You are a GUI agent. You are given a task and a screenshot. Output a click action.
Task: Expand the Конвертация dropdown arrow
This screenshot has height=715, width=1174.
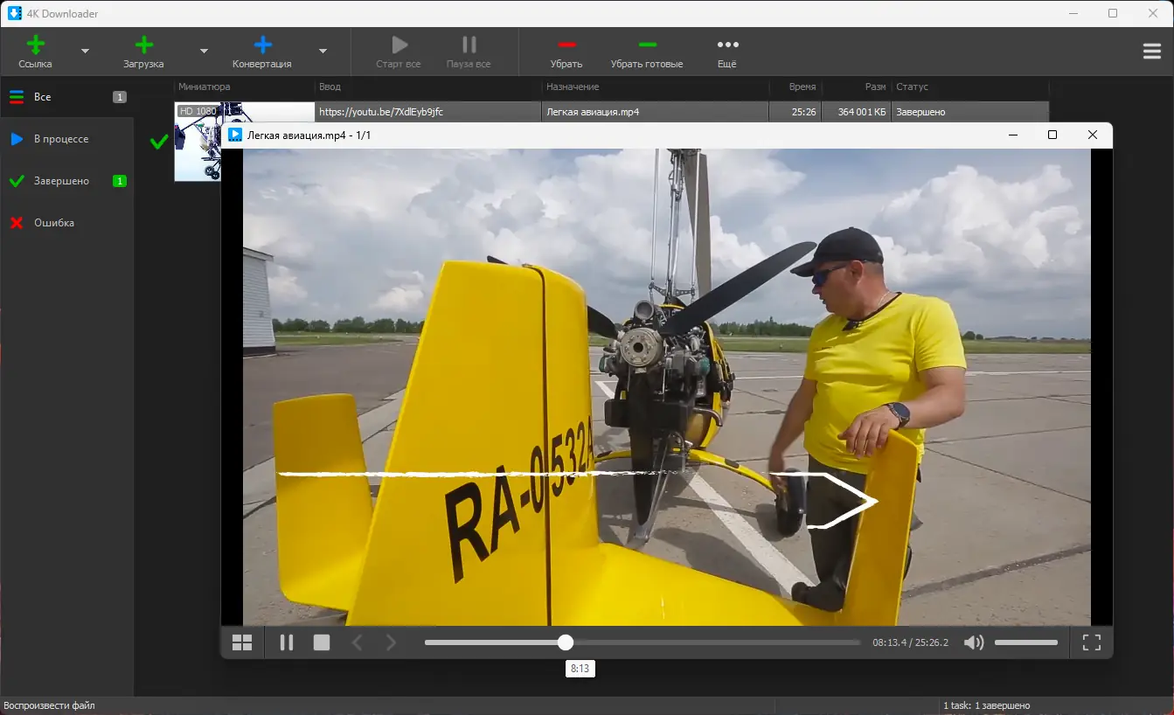pyautogui.click(x=323, y=52)
